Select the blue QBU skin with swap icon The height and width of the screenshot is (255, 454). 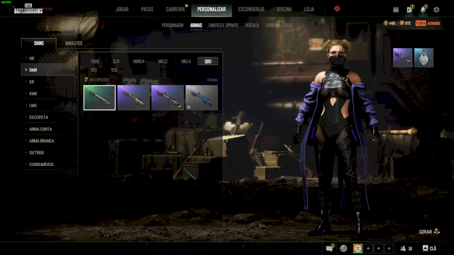pyautogui.click(x=201, y=97)
